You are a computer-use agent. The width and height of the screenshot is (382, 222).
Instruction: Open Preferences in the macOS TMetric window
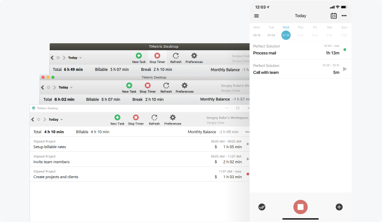point(185,88)
